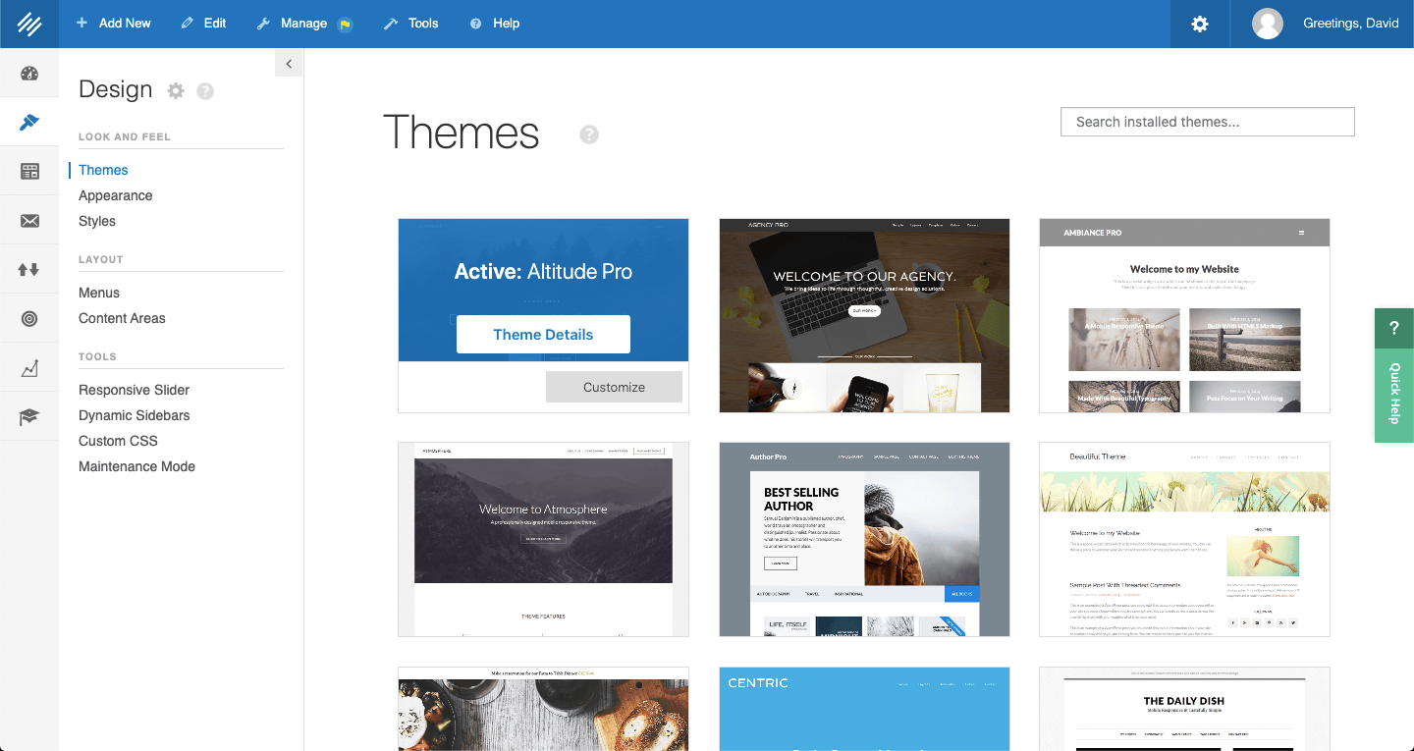
Task: Select the target/SEO bullseye icon
Action: click(x=29, y=318)
